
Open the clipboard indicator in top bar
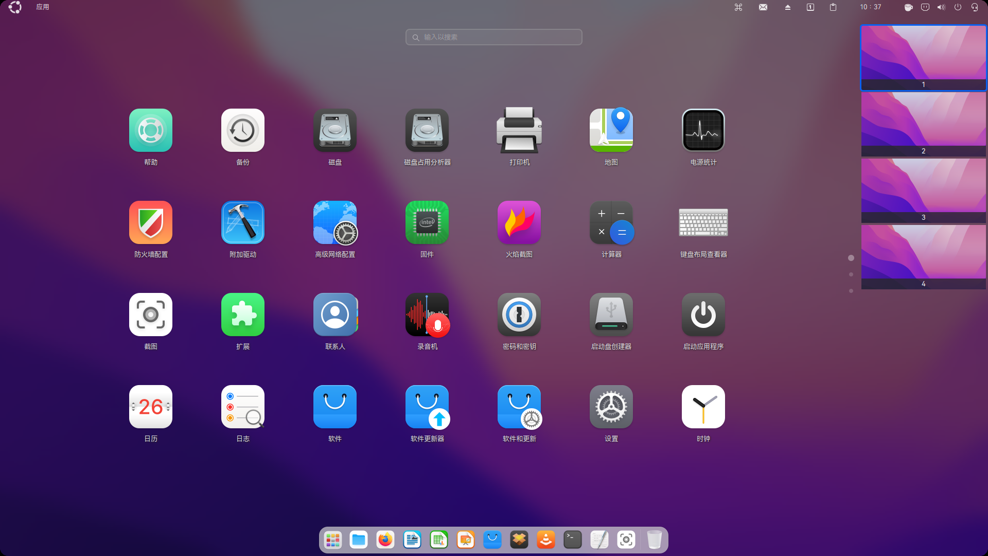coord(833,7)
